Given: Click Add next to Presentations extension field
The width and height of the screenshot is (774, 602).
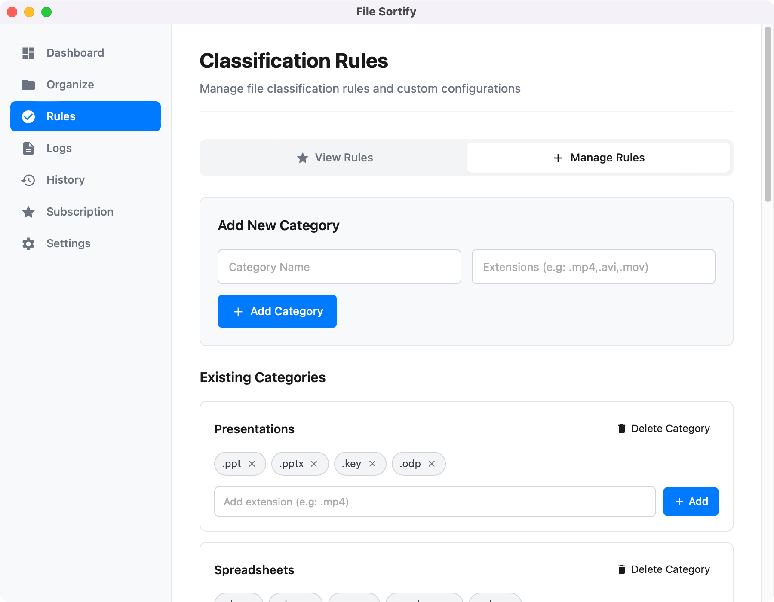Looking at the screenshot, I should pos(690,502).
